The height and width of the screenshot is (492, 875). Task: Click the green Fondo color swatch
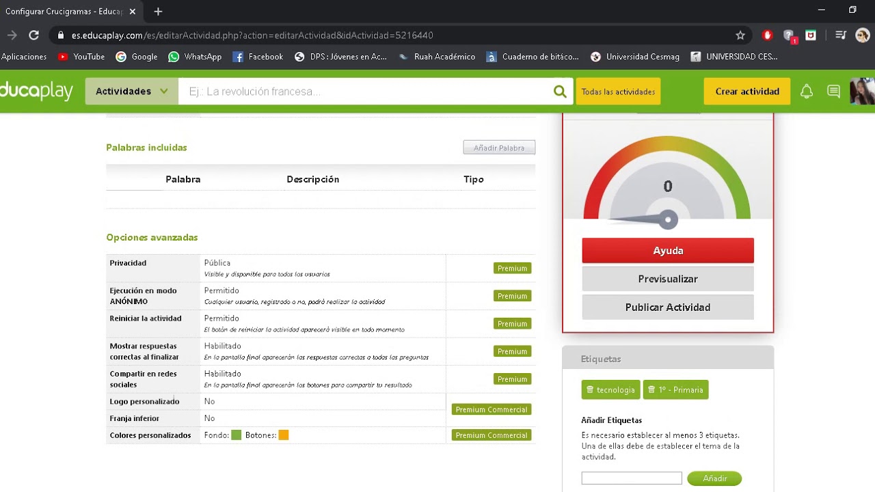[236, 435]
